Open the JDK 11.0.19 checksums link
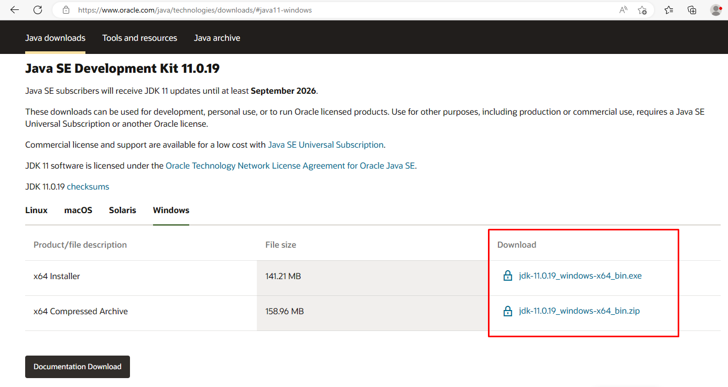The image size is (728, 387). (88, 186)
